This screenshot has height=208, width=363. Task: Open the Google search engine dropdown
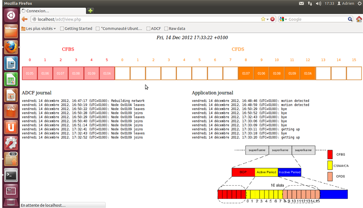pyautogui.click(x=283, y=19)
